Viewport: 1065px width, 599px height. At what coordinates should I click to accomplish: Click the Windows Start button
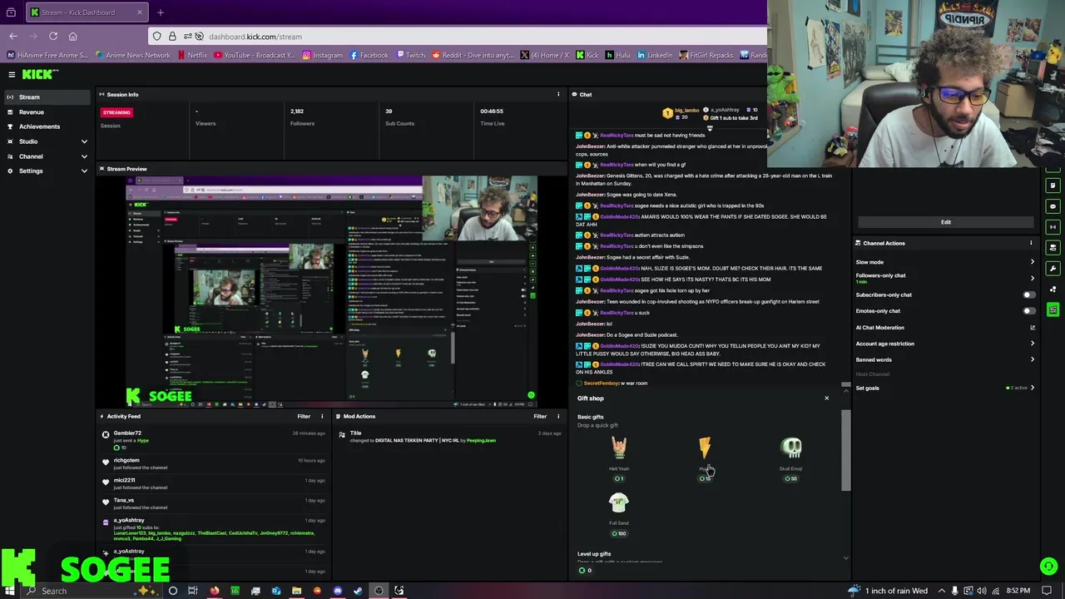pos(11,591)
